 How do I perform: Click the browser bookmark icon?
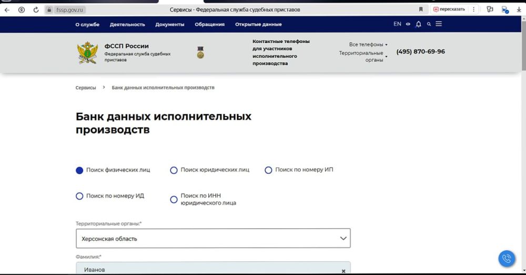click(421, 9)
